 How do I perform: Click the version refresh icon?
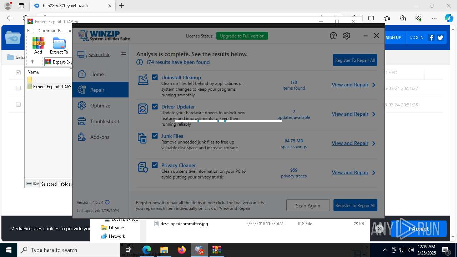tap(107, 202)
